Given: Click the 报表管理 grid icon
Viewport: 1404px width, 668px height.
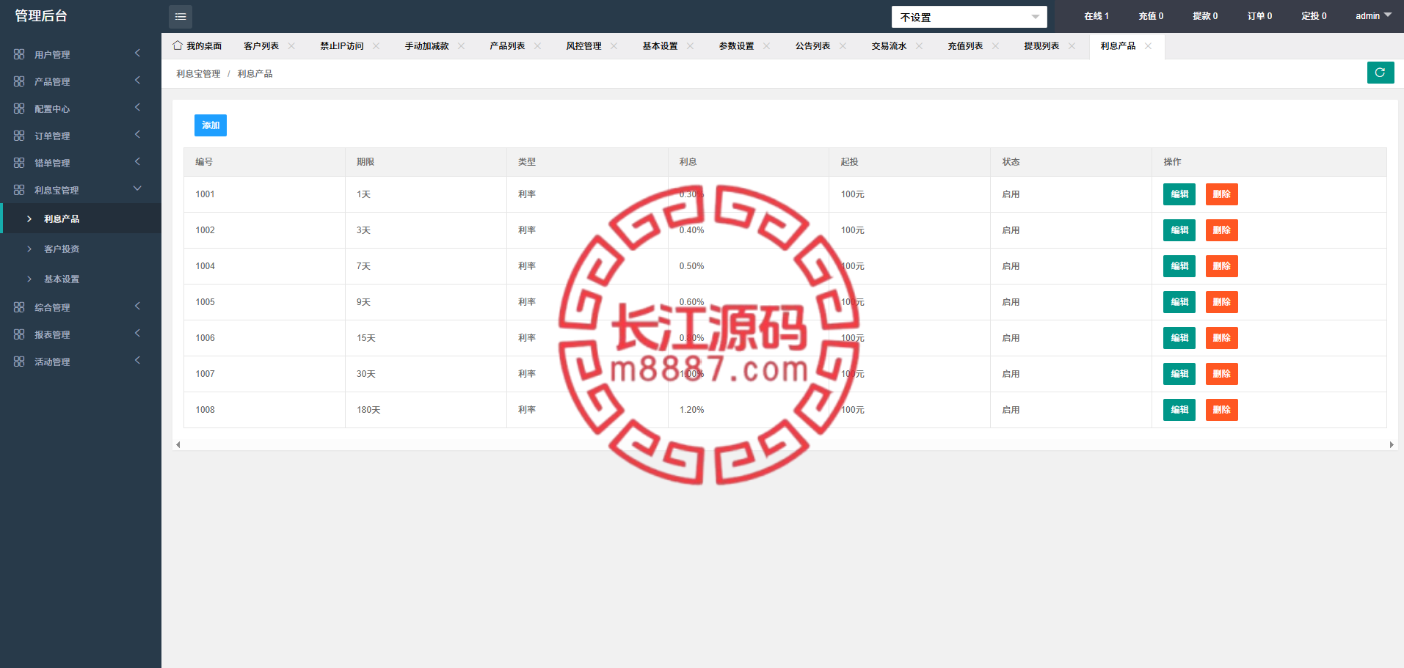Looking at the screenshot, I should tap(19, 334).
